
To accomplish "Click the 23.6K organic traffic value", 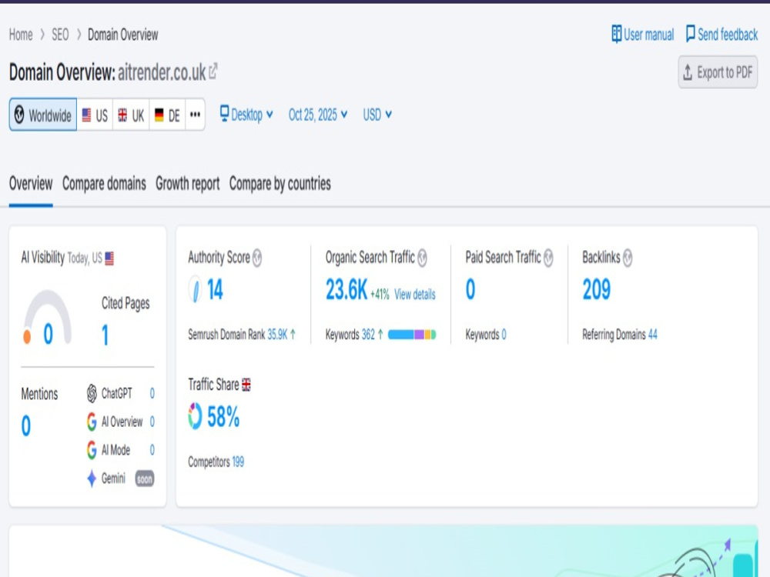I will [x=346, y=289].
